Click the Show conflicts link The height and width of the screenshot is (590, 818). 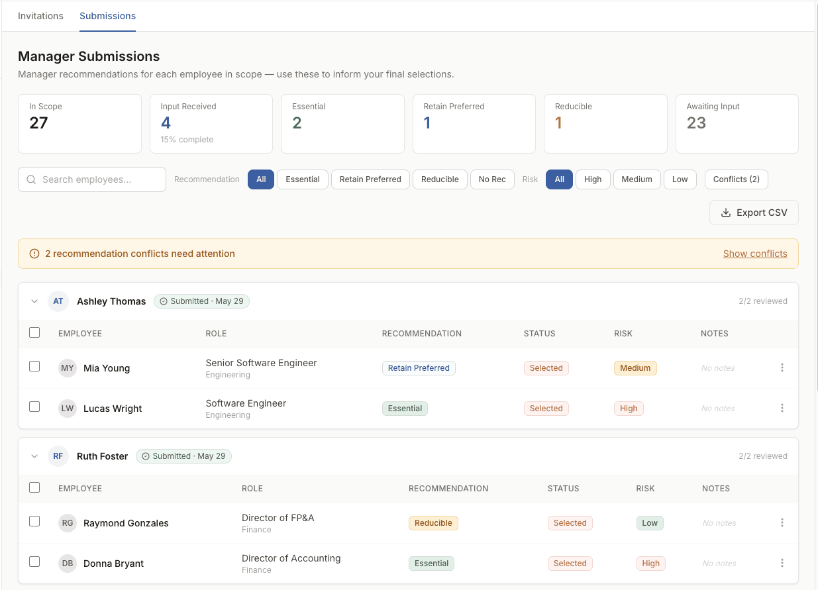pyautogui.click(x=755, y=254)
